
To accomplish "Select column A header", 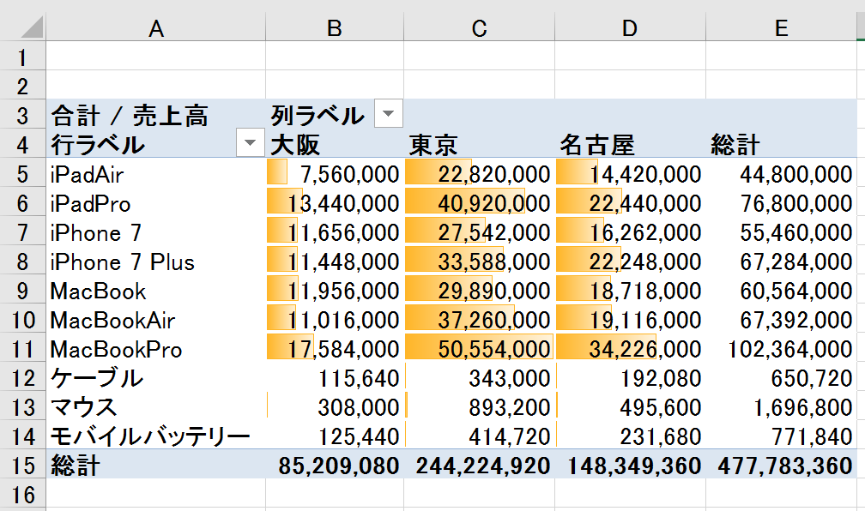I will click(156, 27).
